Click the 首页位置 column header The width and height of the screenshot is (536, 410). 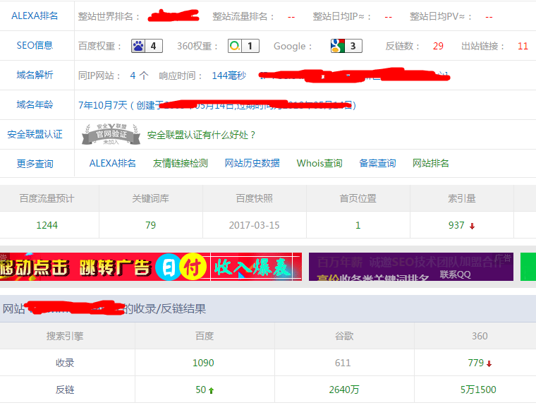click(358, 198)
